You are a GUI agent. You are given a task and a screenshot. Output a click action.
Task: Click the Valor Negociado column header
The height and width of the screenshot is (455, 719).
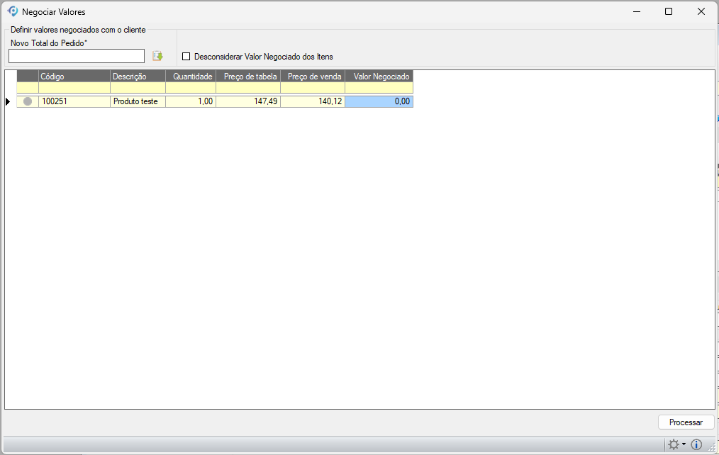379,76
